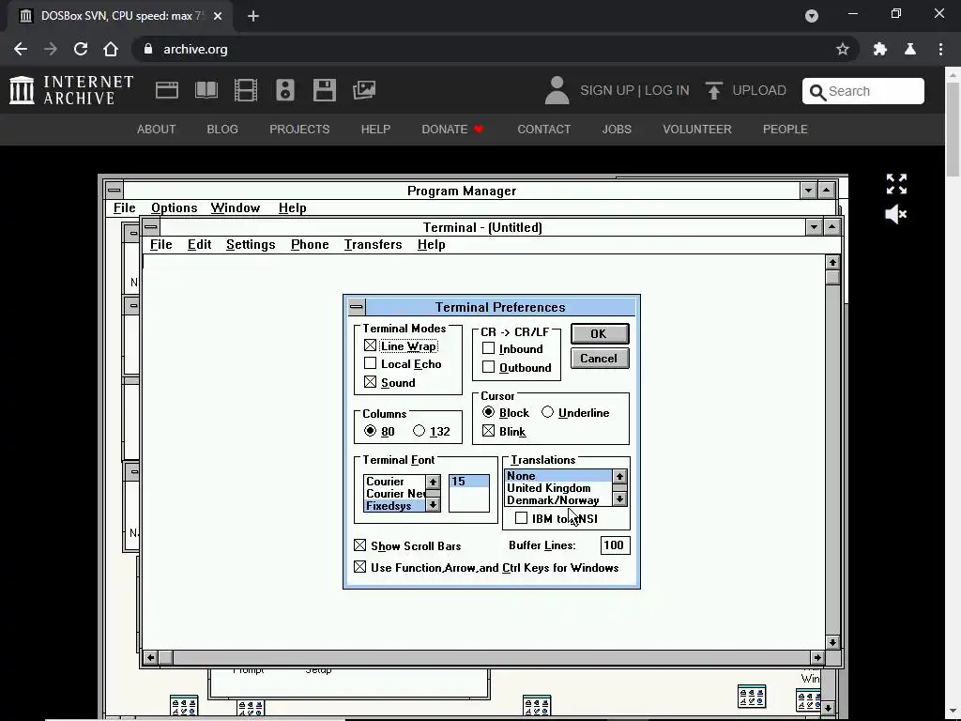
Task: Enable Inbound CR/LF checkbox
Action: (x=488, y=348)
